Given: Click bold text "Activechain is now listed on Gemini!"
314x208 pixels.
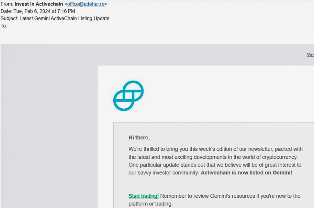Looking at the screenshot, I should pos(246,173).
